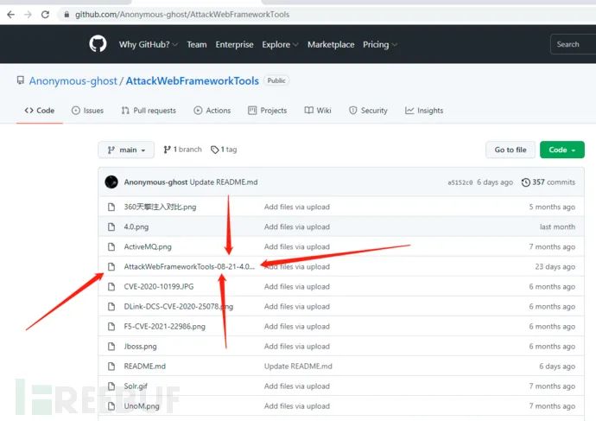Reload the page with browser refresh icon
The image size is (596, 421).
(x=45, y=15)
